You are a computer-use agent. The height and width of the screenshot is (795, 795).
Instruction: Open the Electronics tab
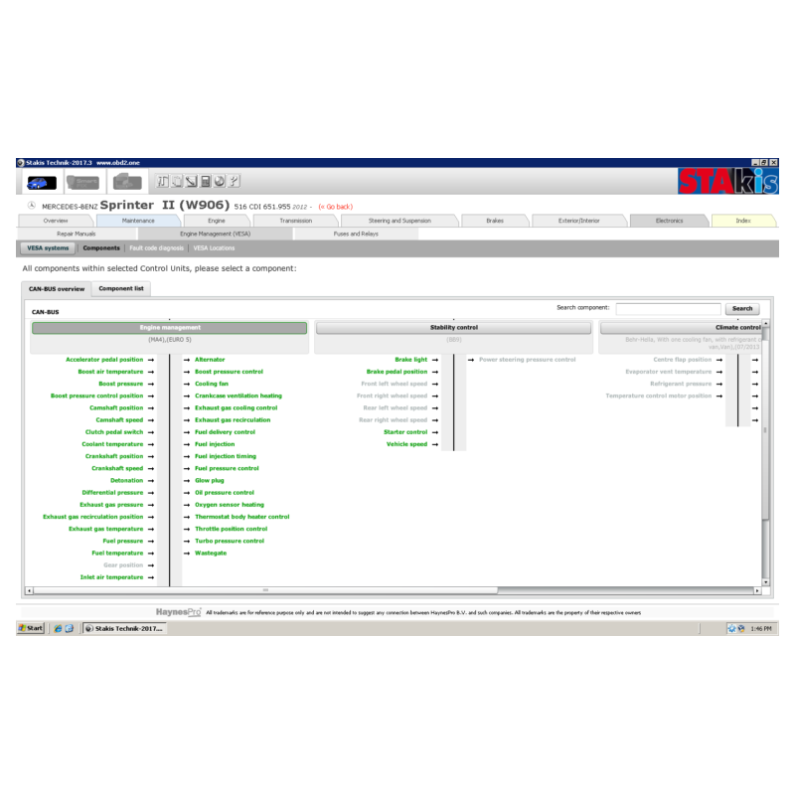(669, 220)
